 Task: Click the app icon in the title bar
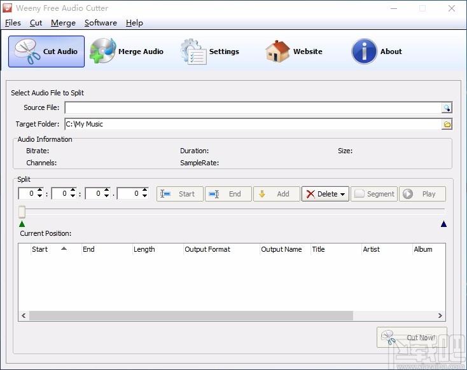7,8
